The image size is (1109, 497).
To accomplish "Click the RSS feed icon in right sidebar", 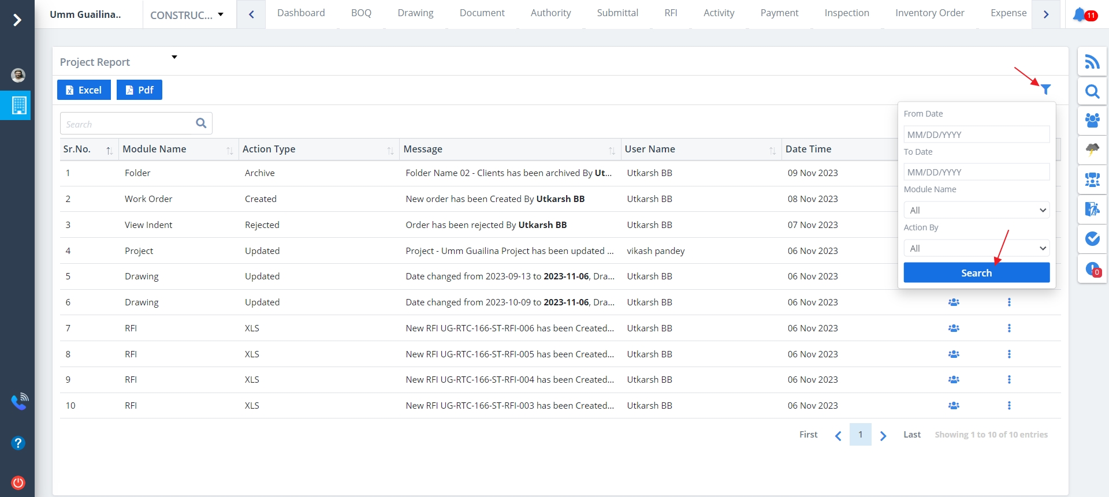I will pyautogui.click(x=1092, y=62).
